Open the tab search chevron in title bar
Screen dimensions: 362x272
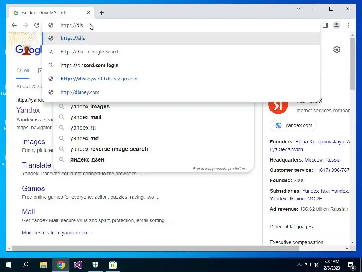click(298, 9)
